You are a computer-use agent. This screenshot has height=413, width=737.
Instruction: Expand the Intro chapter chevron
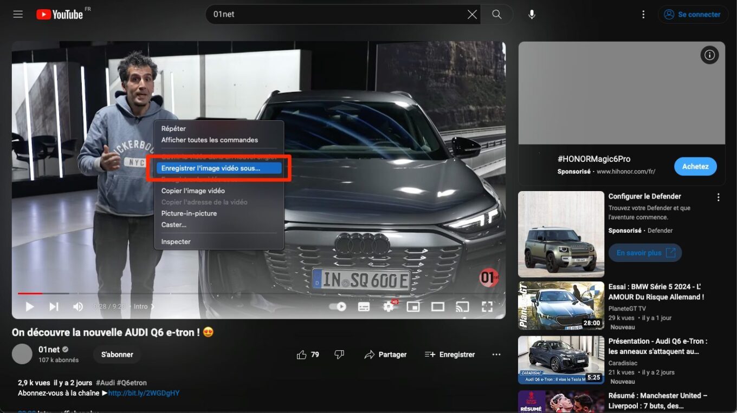tap(152, 306)
